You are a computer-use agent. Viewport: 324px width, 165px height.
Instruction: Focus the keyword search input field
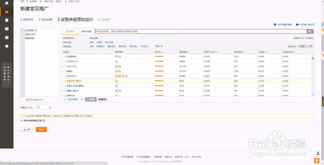pos(201,31)
